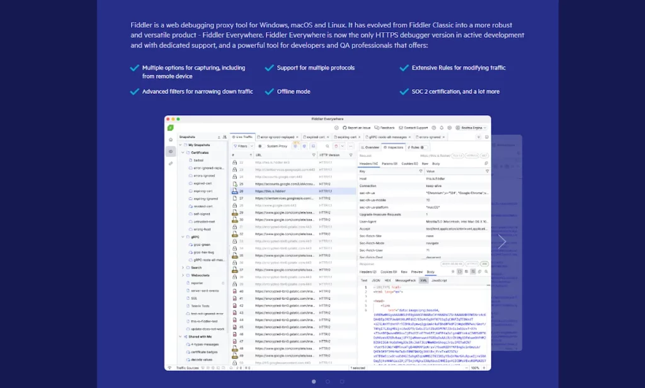Click the Feedback button

[385, 128]
